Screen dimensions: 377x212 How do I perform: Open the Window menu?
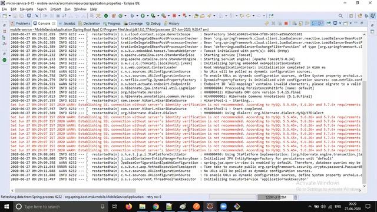point(80,9)
